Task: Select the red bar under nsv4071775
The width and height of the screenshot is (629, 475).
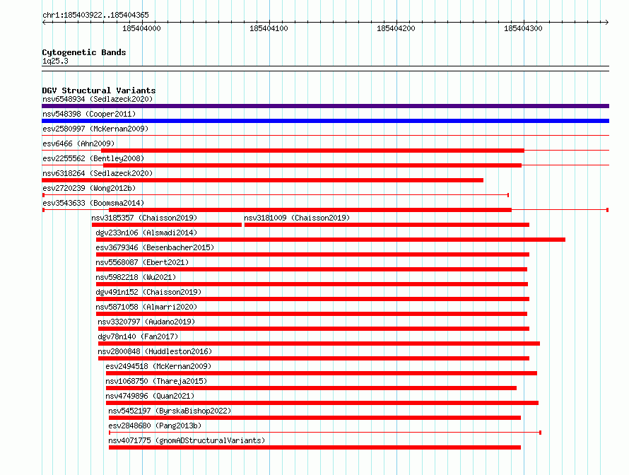Action: coord(315,447)
